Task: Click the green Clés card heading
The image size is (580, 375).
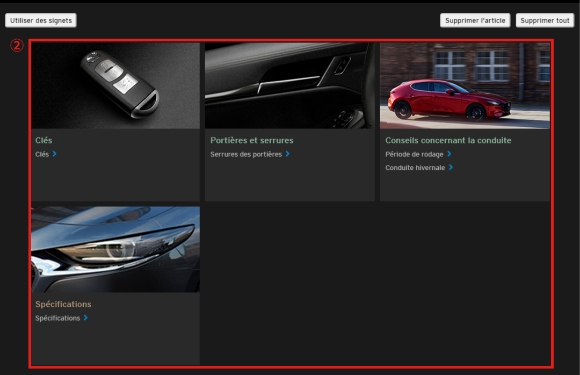Action: [44, 140]
